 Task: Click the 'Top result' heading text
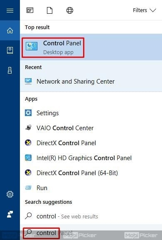click(x=37, y=27)
